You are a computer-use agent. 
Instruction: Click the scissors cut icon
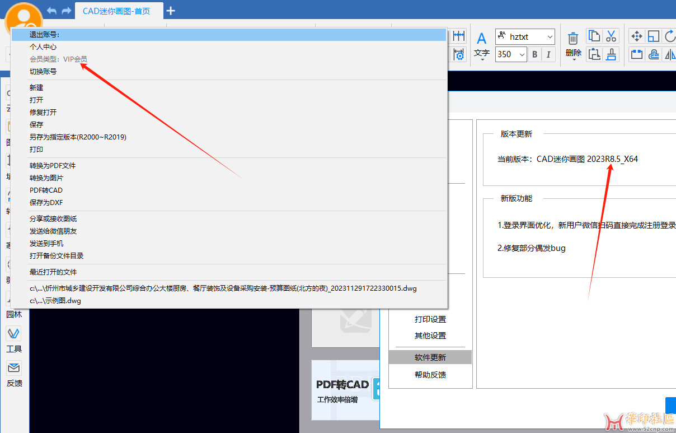611,36
